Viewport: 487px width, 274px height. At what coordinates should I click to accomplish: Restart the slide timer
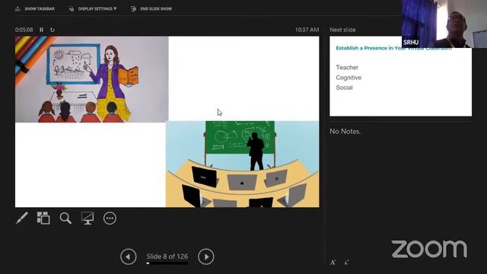click(x=53, y=30)
